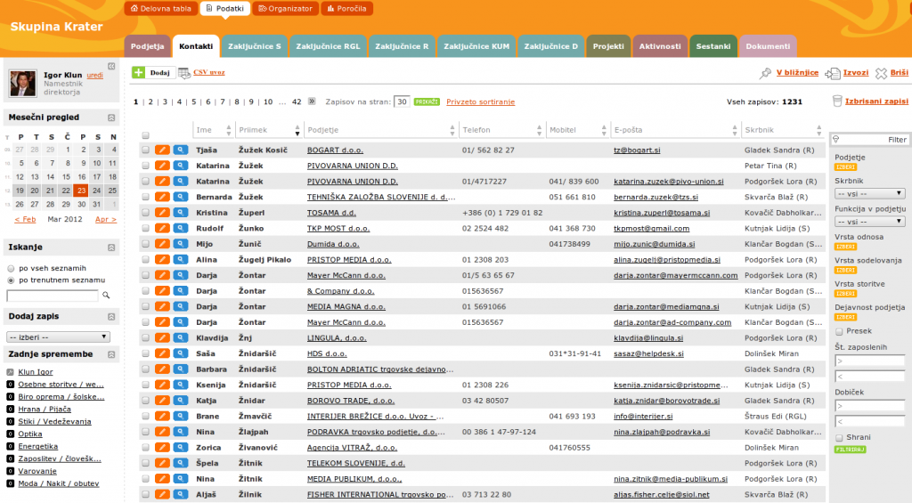Viewport: 912px width, 503px height.
Task: Open the Projekti tab
Action: point(608,46)
